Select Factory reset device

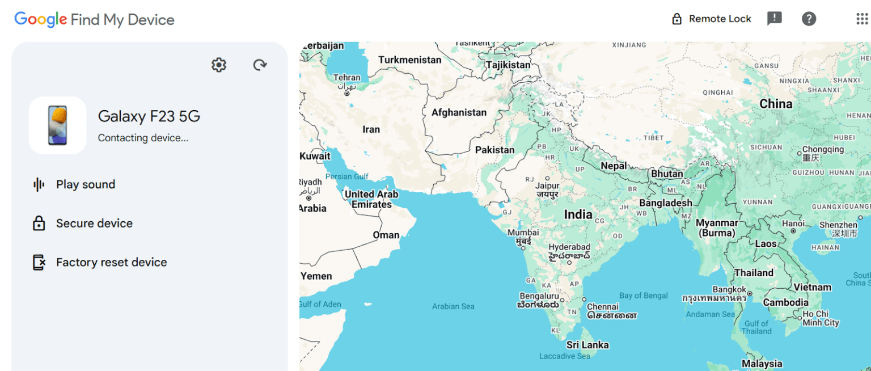point(111,262)
